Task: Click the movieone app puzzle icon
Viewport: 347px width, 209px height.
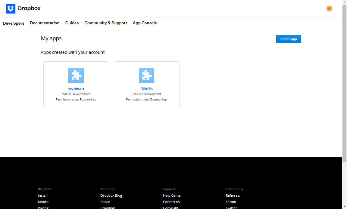Action: click(76, 75)
